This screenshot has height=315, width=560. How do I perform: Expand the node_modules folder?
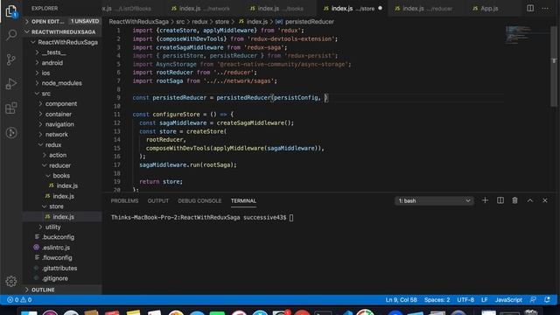click(x=62, y=83)
